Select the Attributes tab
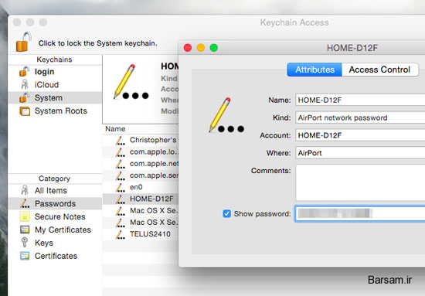The height and width of the screenshot is (296, 425). 314,70
